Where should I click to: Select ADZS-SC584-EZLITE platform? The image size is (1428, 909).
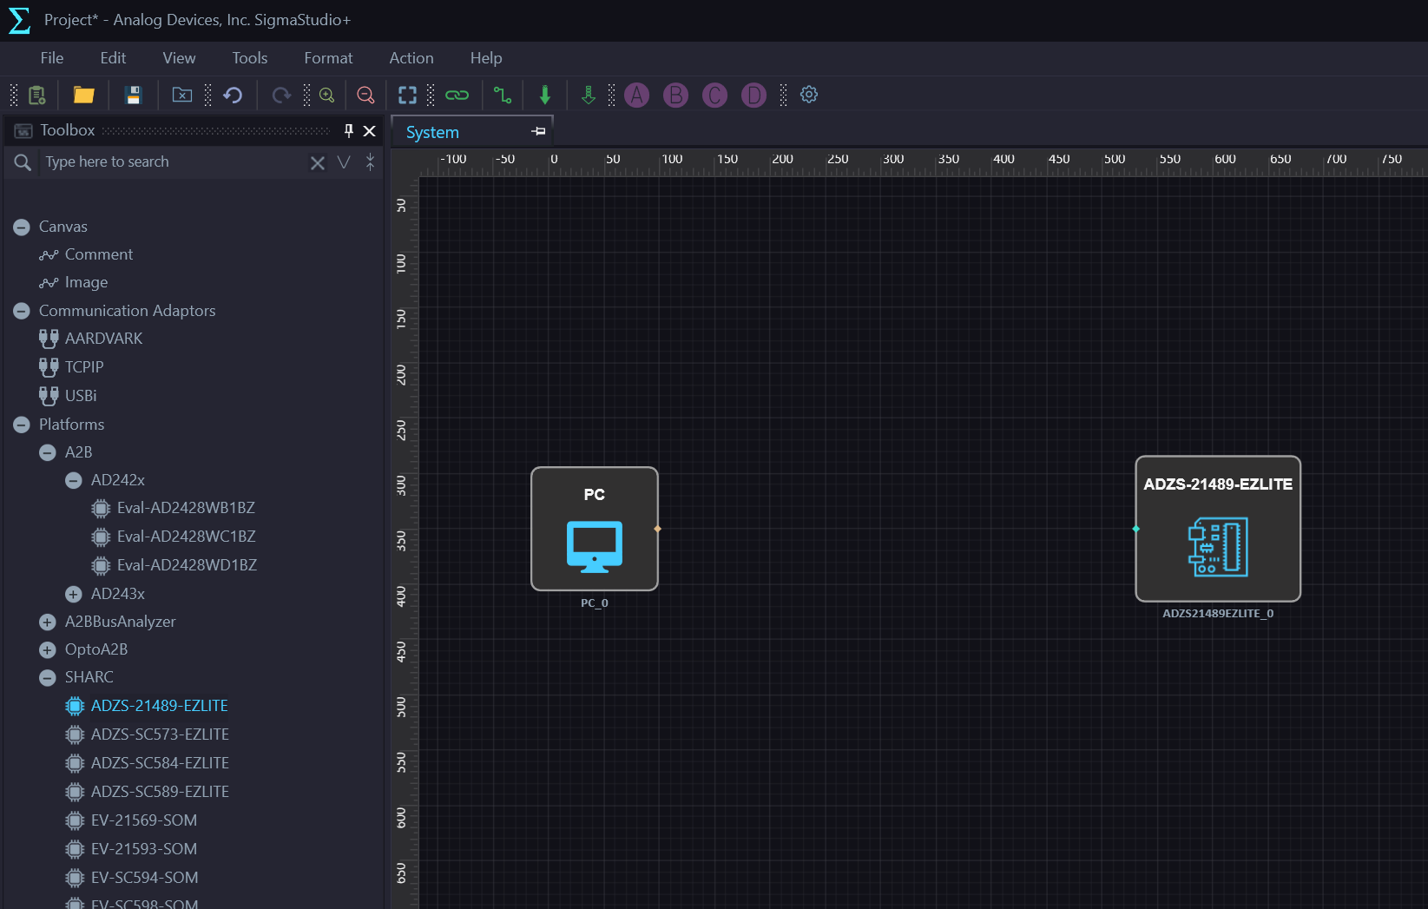(160, 763)
